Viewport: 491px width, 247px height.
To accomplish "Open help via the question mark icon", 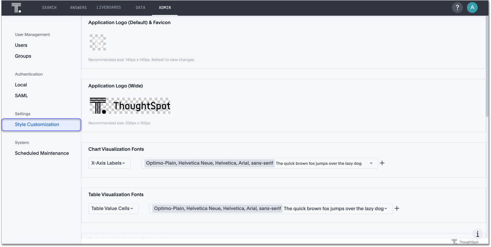I will tap(457, 7).
